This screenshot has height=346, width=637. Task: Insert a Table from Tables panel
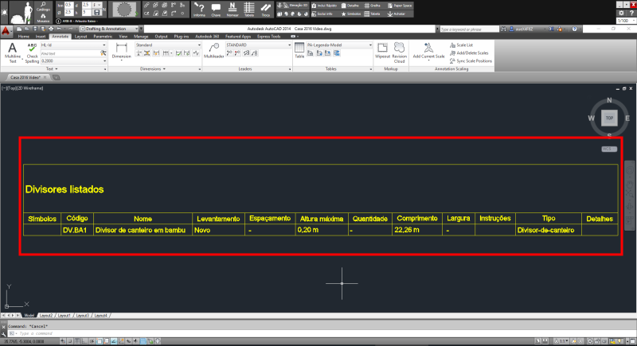pyautogui.click(x=299, y=51)
